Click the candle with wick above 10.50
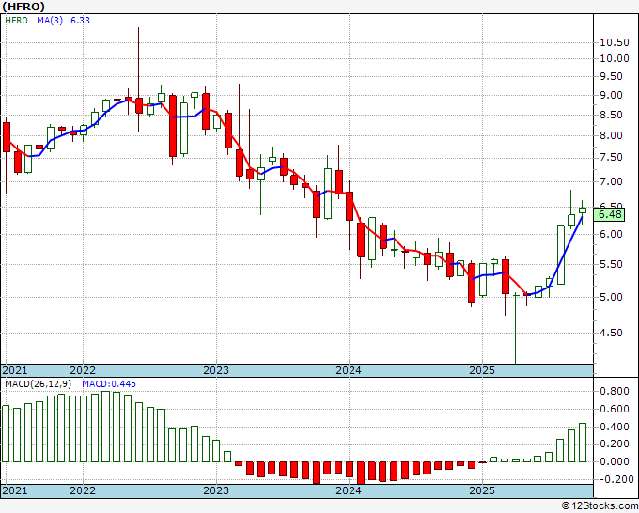The width and height of the screenshot is (639, 513). pos(139,105)
